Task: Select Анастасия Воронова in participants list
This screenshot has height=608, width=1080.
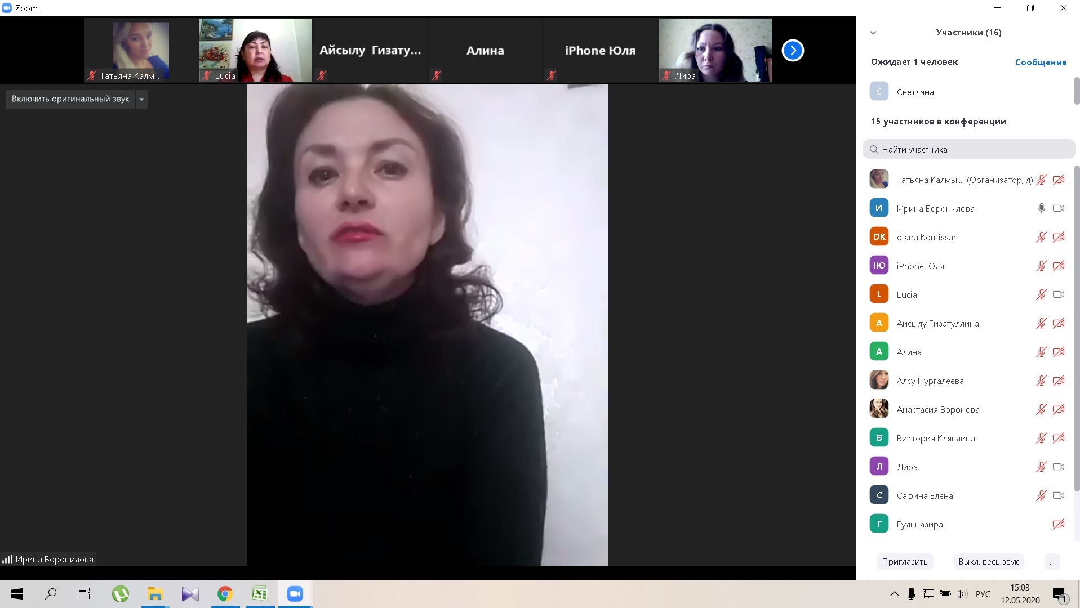Action: 937,409
